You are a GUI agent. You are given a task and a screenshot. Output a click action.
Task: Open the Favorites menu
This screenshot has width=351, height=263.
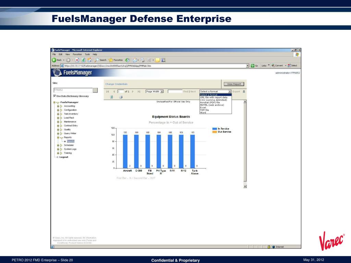77,54
